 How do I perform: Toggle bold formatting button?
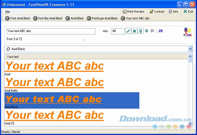coord(134,31)
